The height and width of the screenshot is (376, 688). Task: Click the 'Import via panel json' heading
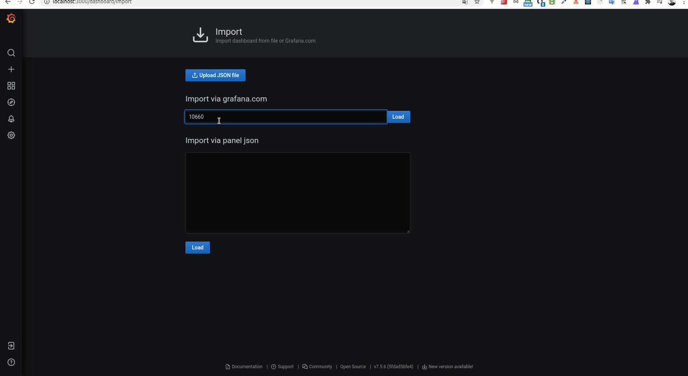(x=222, y=141)
